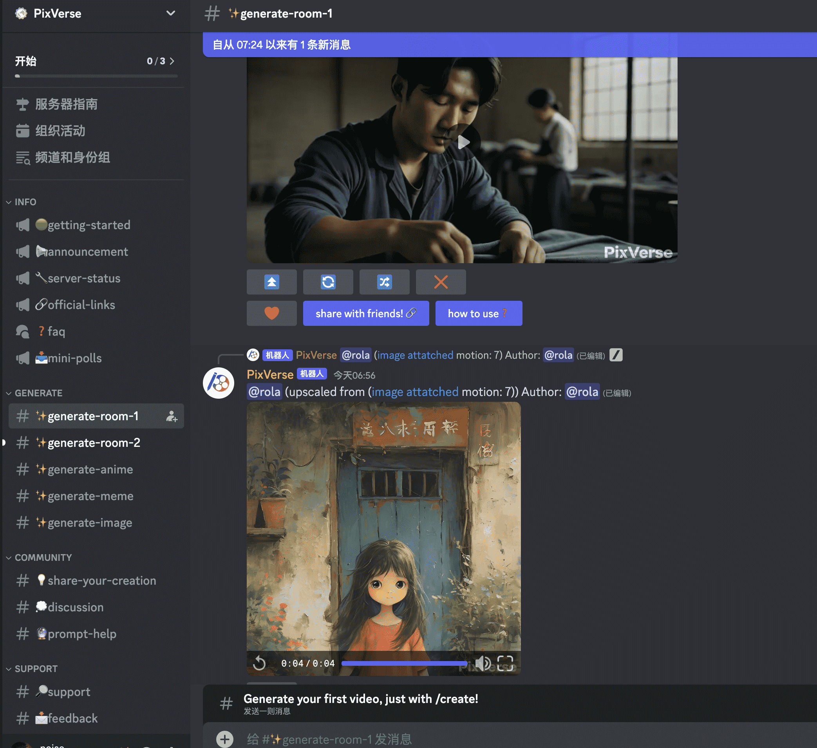
Task: Click the regenerate refresh icon button
Action: click(328, 282)
